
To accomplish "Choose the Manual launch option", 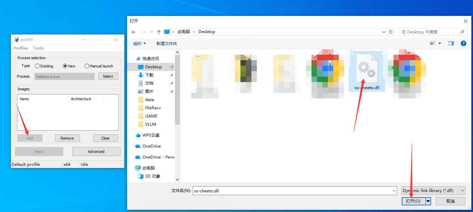I will coord(87,66).
